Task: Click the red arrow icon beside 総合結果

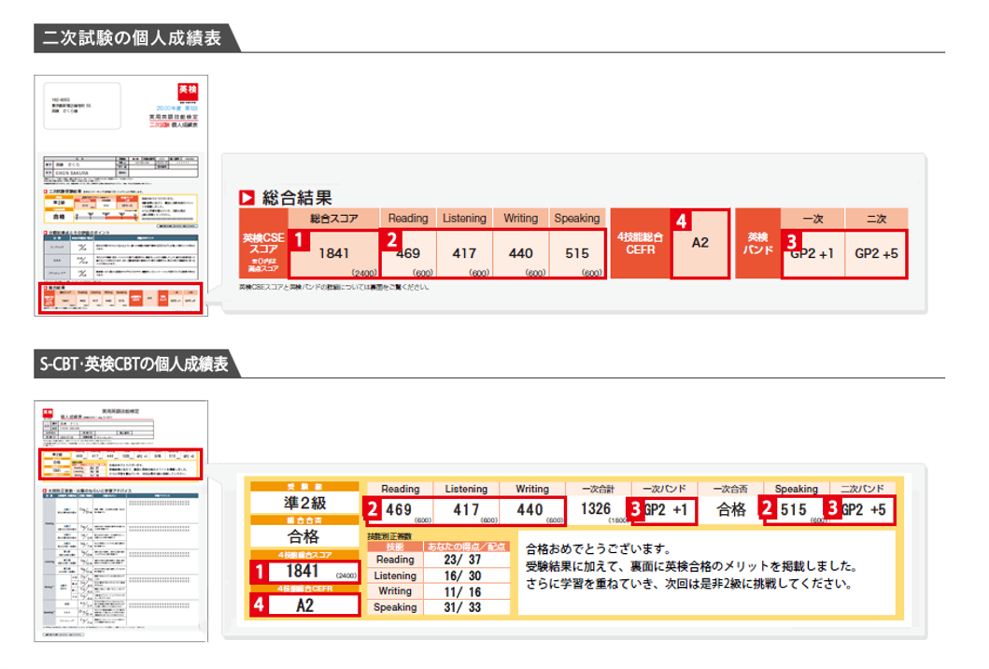Action: [247, 197]
